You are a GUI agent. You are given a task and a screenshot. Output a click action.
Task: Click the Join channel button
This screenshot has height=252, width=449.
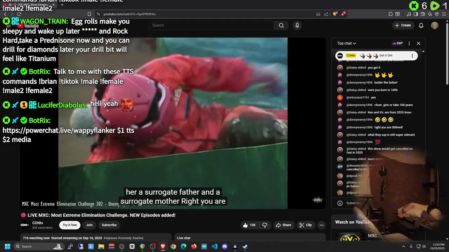point(89,225)
